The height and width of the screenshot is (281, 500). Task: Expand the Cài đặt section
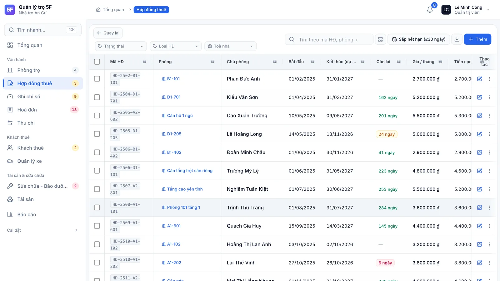coord(42,230)
